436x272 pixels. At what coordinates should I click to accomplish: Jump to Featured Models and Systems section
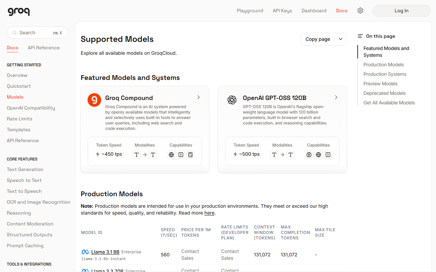[386, 52]
